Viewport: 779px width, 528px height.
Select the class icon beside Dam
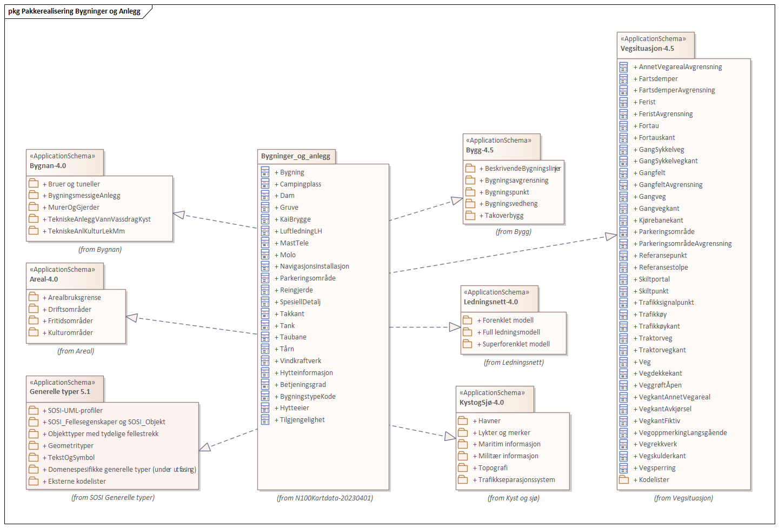265,196
